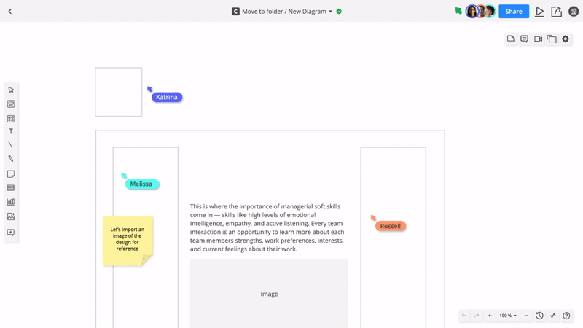
Task: Open the 100 % zoom dropdown
Action: 508,316
